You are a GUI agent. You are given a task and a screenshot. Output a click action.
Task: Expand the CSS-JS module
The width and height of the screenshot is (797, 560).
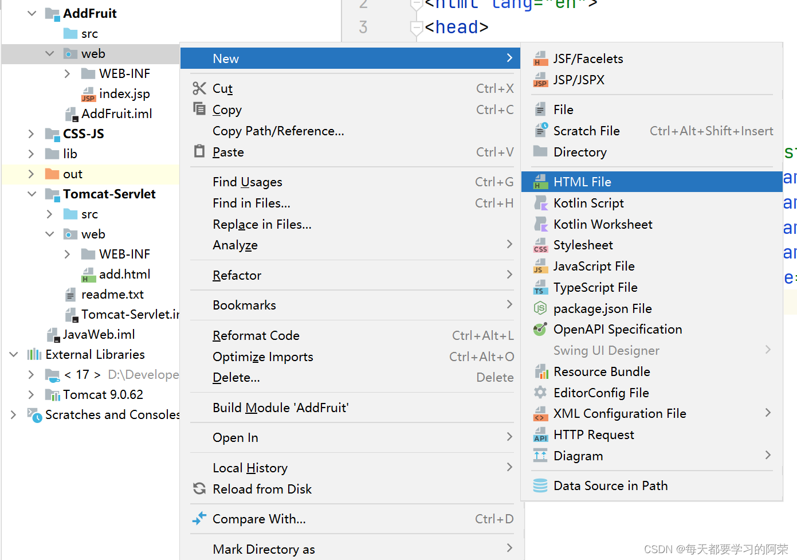pyautogui.click(x=32, y=134)
